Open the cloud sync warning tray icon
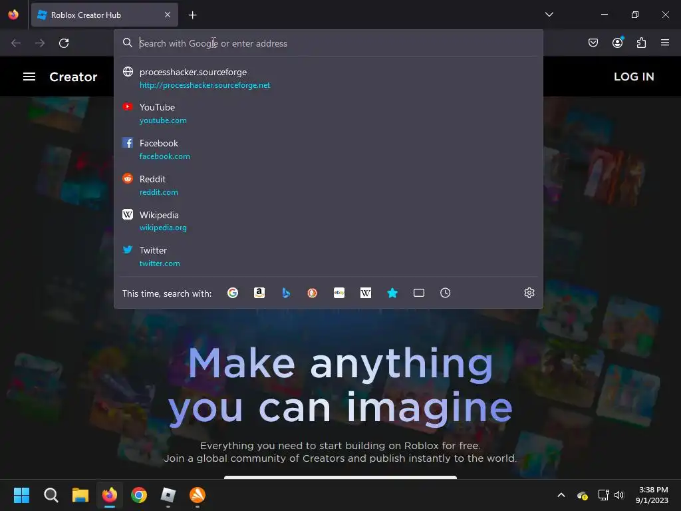Screen dimensions: 681x511 coord(583,495)
